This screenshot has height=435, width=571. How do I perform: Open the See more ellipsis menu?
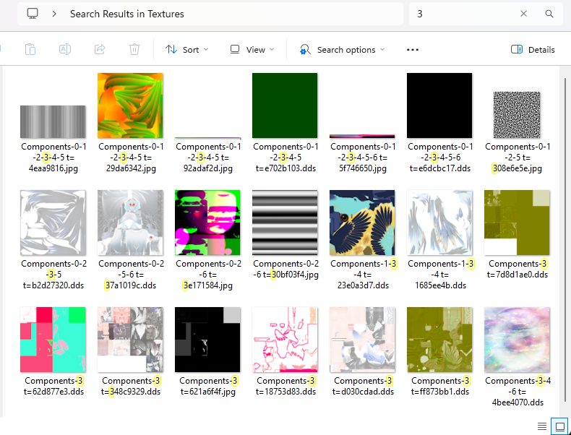(x=413, y=50)
